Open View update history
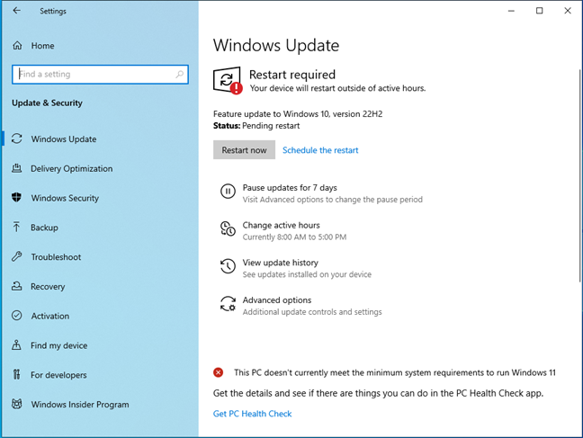This screenshot has height=438, width=583. [281, 263]
